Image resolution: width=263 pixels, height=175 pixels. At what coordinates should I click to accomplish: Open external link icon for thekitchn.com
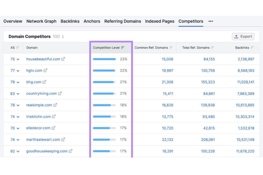point(54,116)
